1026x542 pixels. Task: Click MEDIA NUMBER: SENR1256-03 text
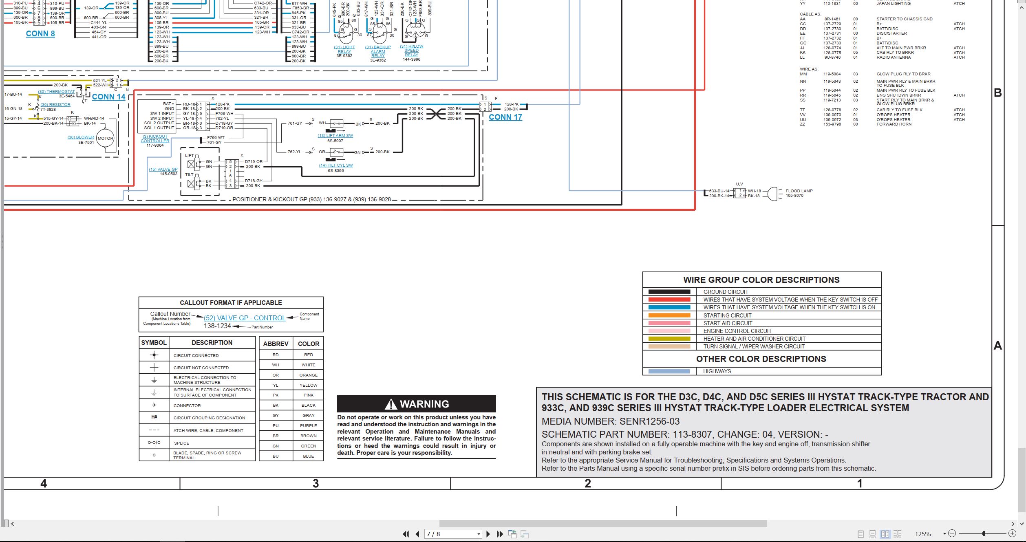(611, 421)
